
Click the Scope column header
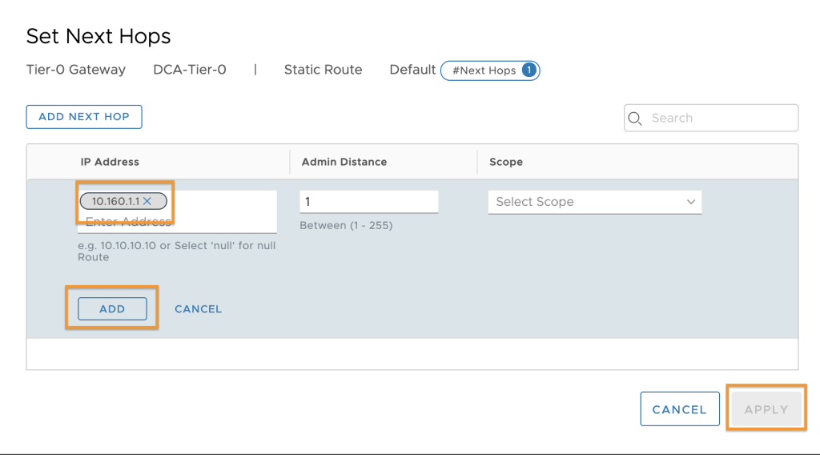pyautogui.click(x=506, y=162)
